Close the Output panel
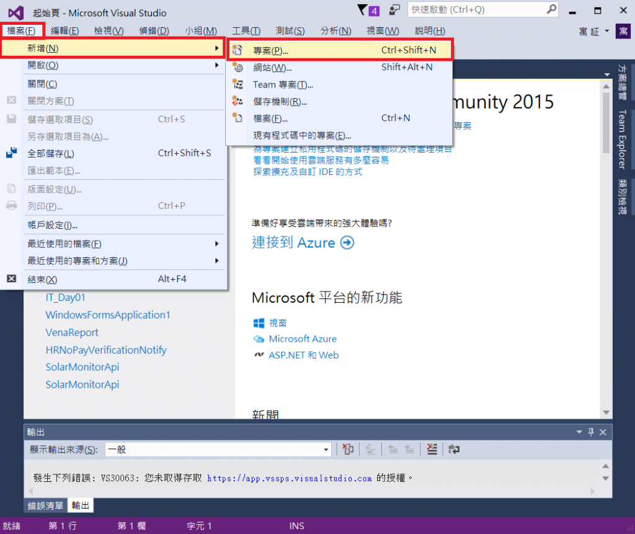Viewport: 635px width, 534px height. [603, 432]
